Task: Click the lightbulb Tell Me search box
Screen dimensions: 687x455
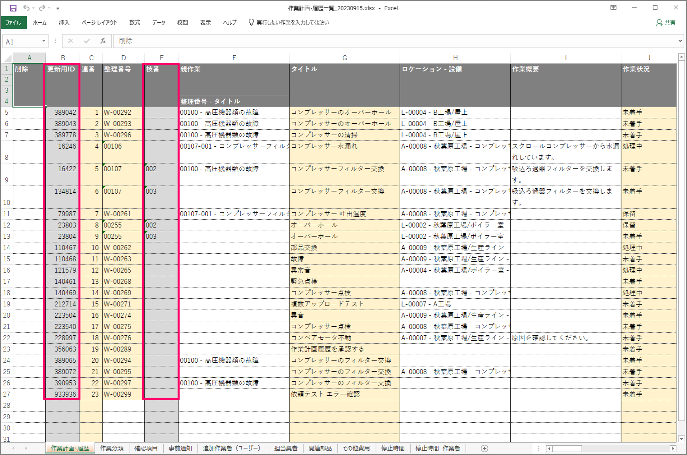Action: (x=289, y=23)
